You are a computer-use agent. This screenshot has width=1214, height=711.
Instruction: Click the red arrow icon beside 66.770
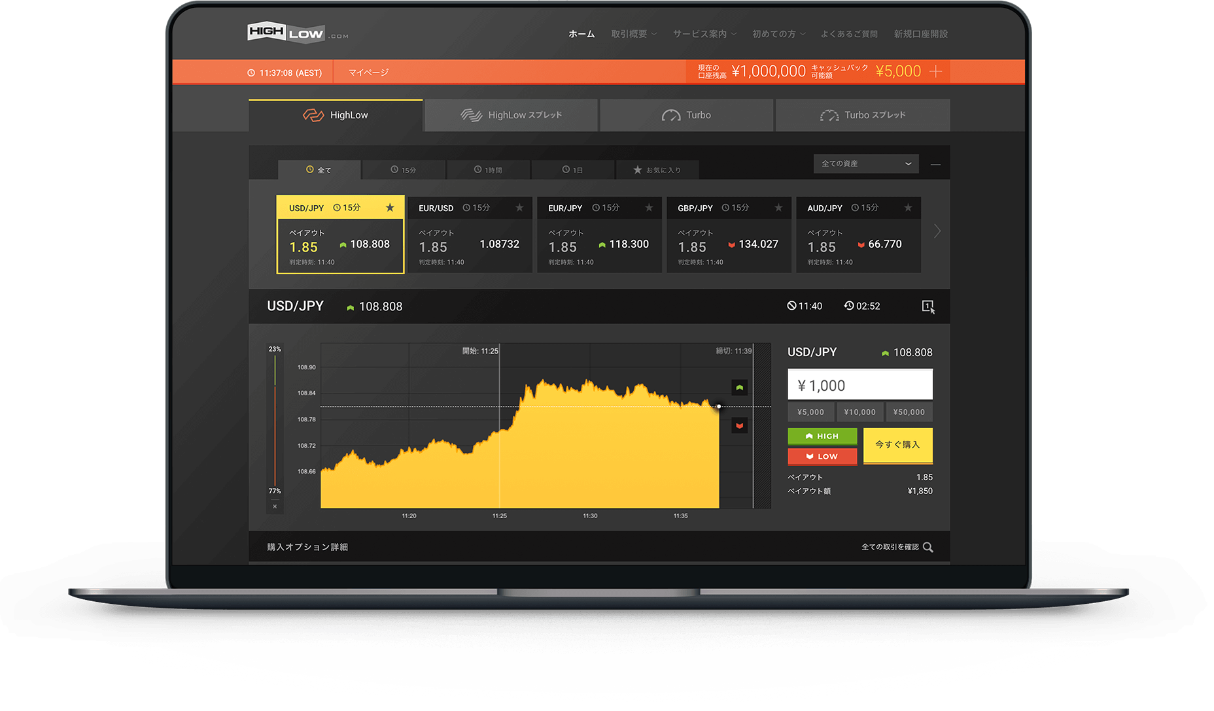pos(861,245)
